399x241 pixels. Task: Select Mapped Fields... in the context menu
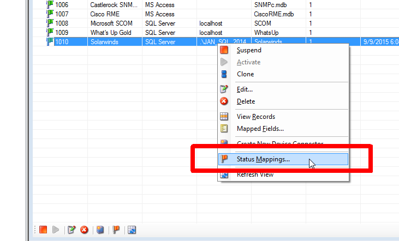click(260, 129)
